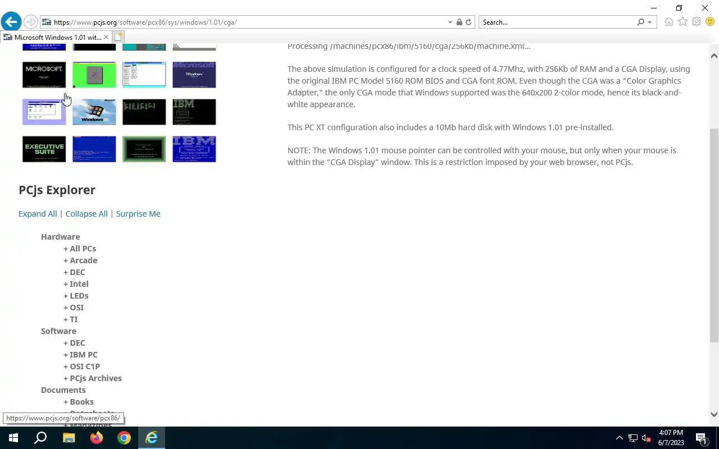The height and width of the screenshot is (449, 719).
Task: Open the blue IBM logo thumbnail
Action: point(194,149)
